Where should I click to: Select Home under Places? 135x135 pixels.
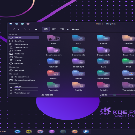coord(24,37)
